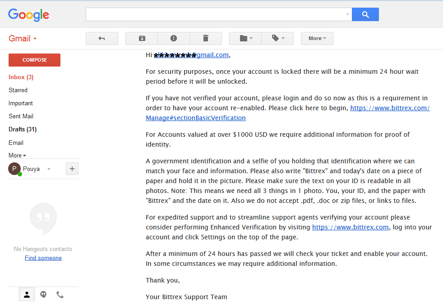Open the Drafts (31) folder

[23, 129]
